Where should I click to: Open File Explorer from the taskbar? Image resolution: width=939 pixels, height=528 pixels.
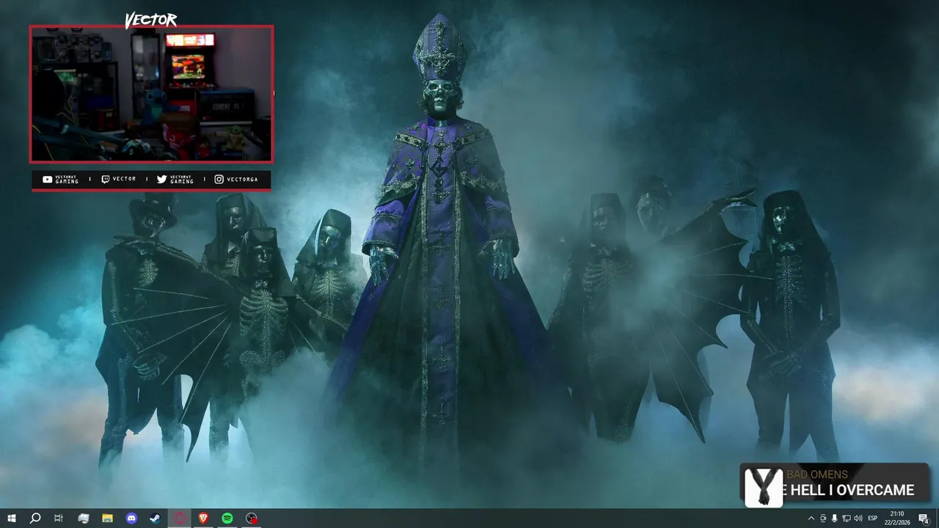tap(107, 518)
